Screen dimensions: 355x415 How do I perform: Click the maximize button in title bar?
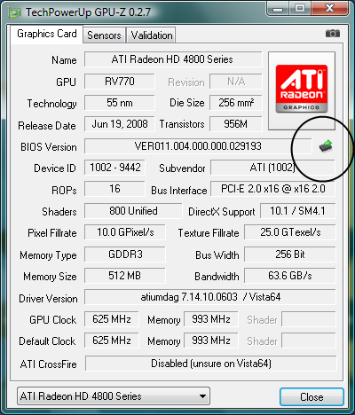click(300, 8)
